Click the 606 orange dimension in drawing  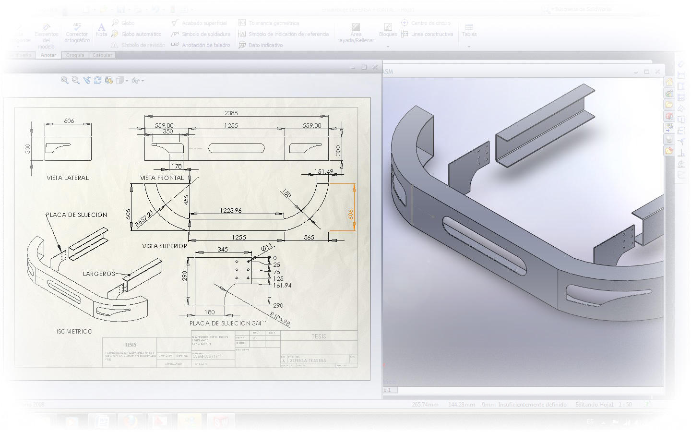(x=351, y=214)
